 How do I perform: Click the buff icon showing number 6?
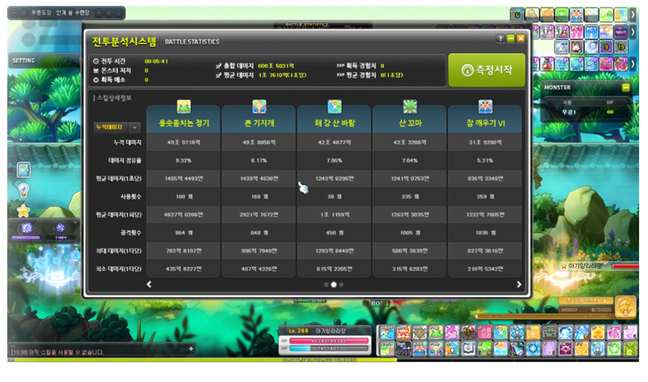coord(517,15)
